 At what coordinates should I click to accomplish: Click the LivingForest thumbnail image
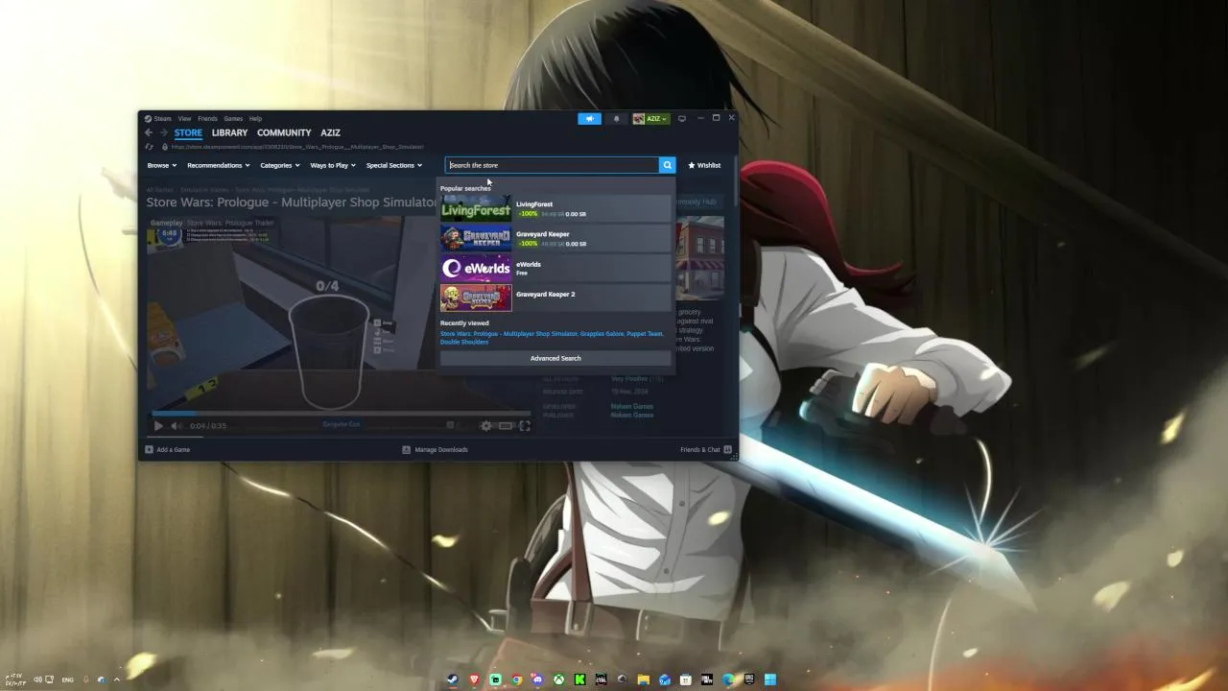476,208
